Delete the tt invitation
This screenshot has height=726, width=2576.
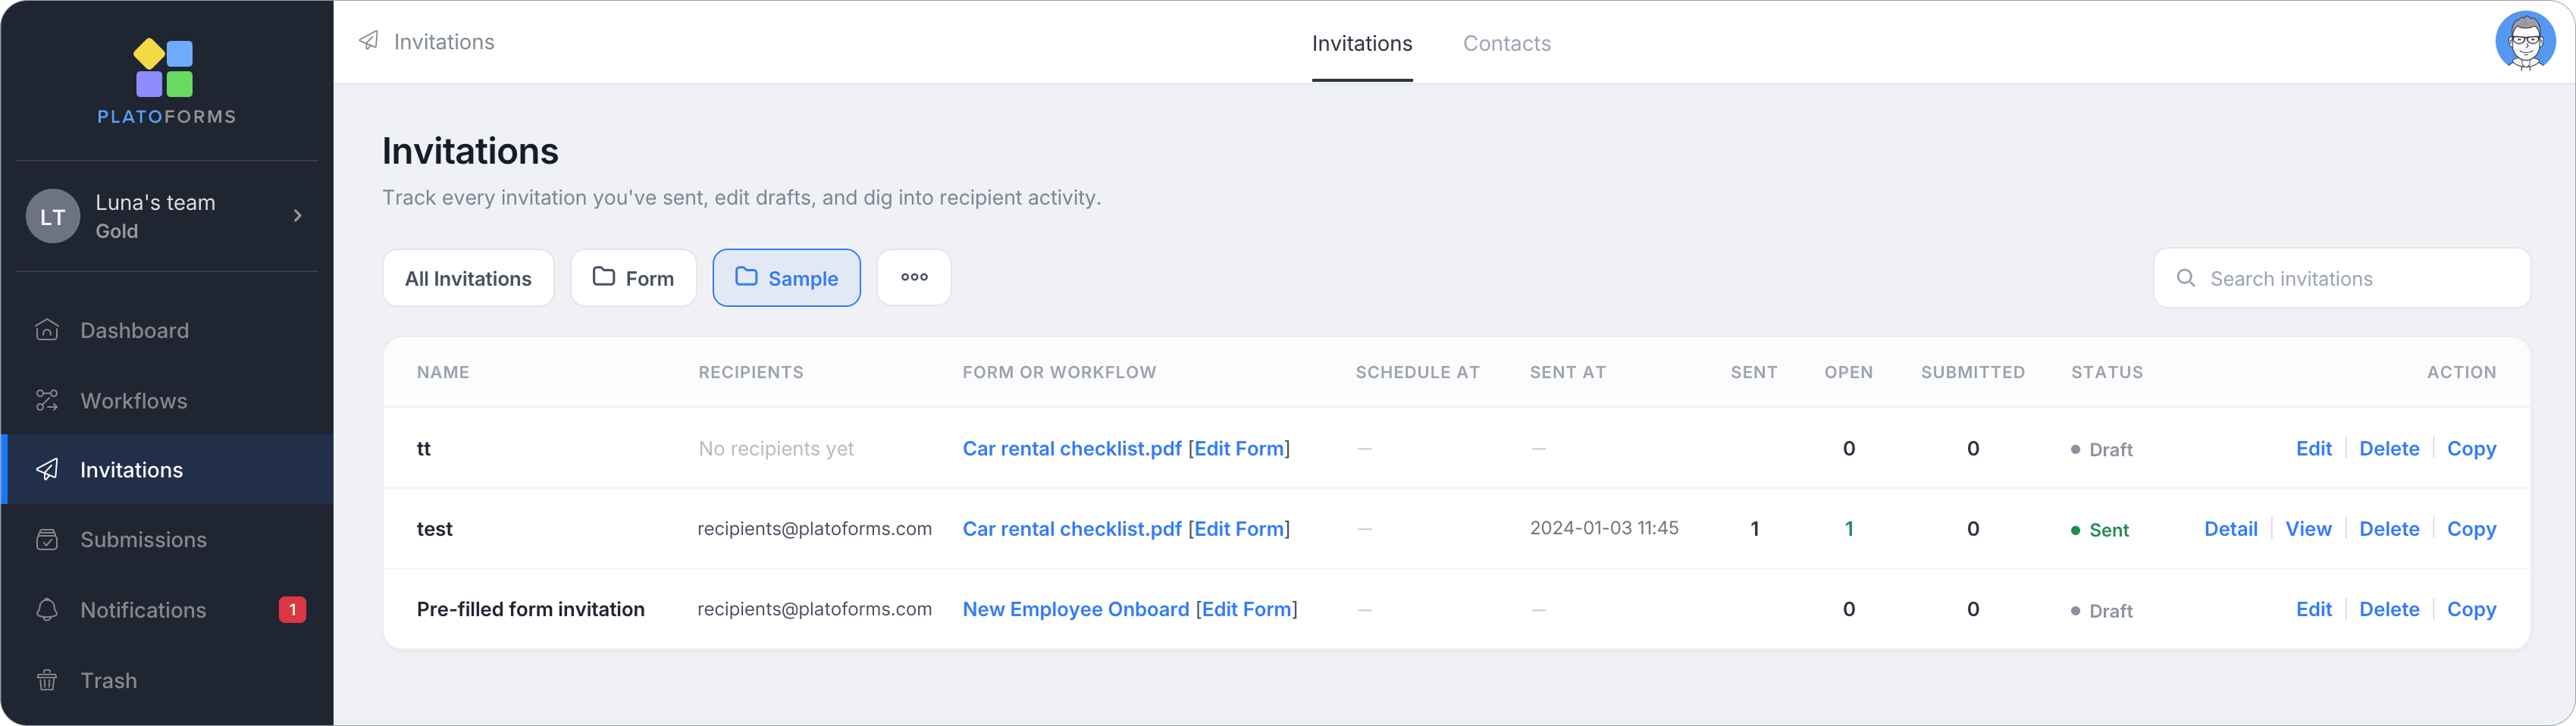2389,448
